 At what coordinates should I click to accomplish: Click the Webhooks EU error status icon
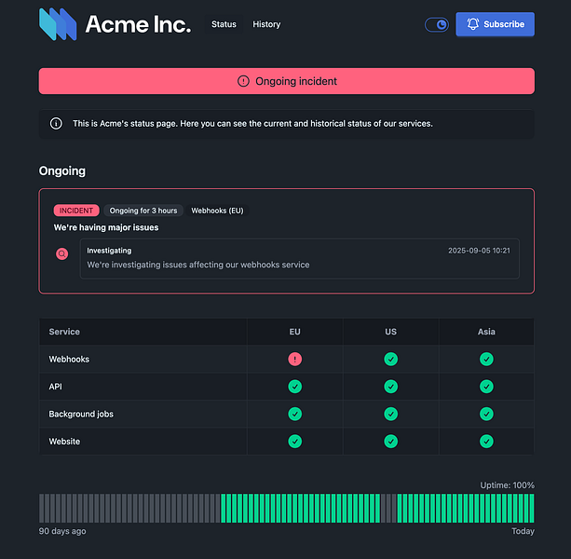[295, 359]
